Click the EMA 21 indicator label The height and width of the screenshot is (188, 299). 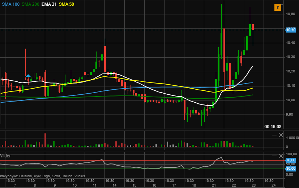[x=49, y=4]
